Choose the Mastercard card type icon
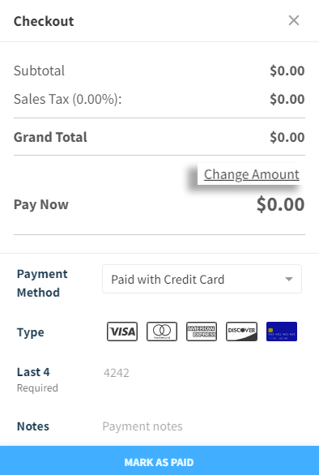 162,332
